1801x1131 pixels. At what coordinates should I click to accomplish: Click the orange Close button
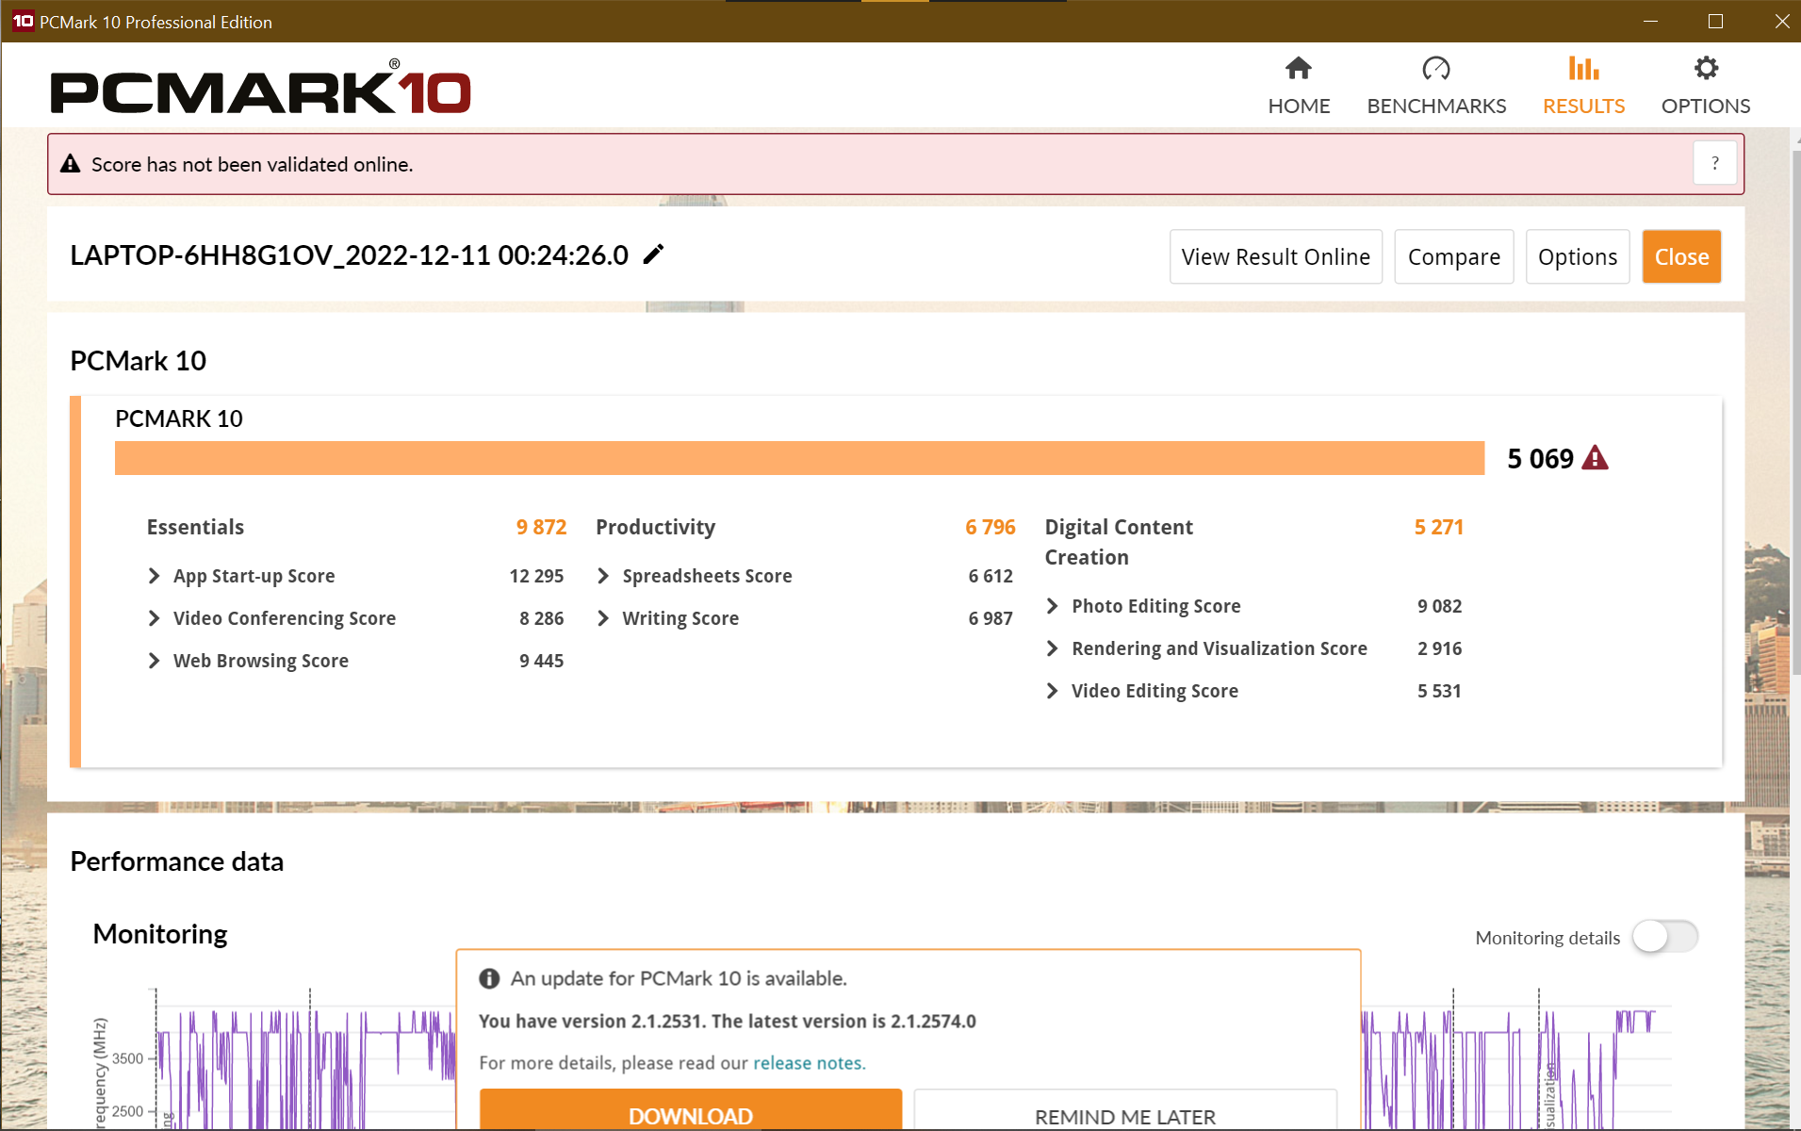pyautogui.click(x=1681, y=256)
